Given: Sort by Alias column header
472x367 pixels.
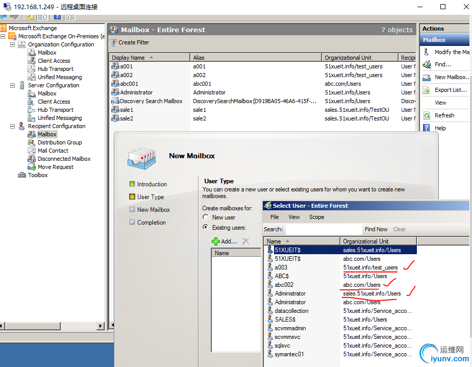Looking at the screenshot, I should tap(256, 58).
